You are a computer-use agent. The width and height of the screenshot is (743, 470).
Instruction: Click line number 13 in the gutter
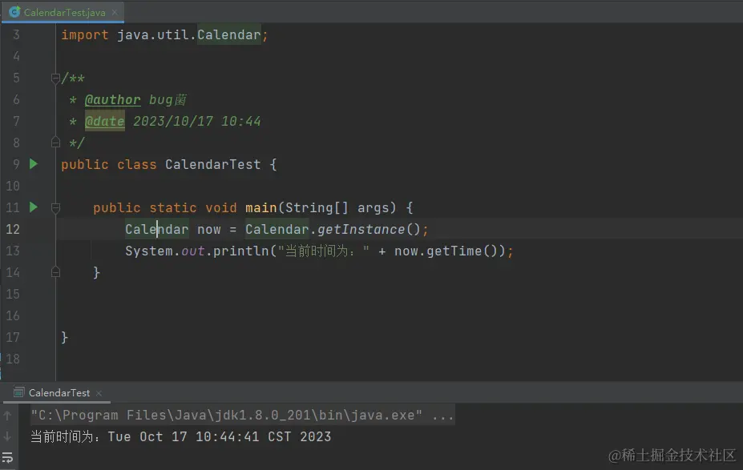point(13,251)
